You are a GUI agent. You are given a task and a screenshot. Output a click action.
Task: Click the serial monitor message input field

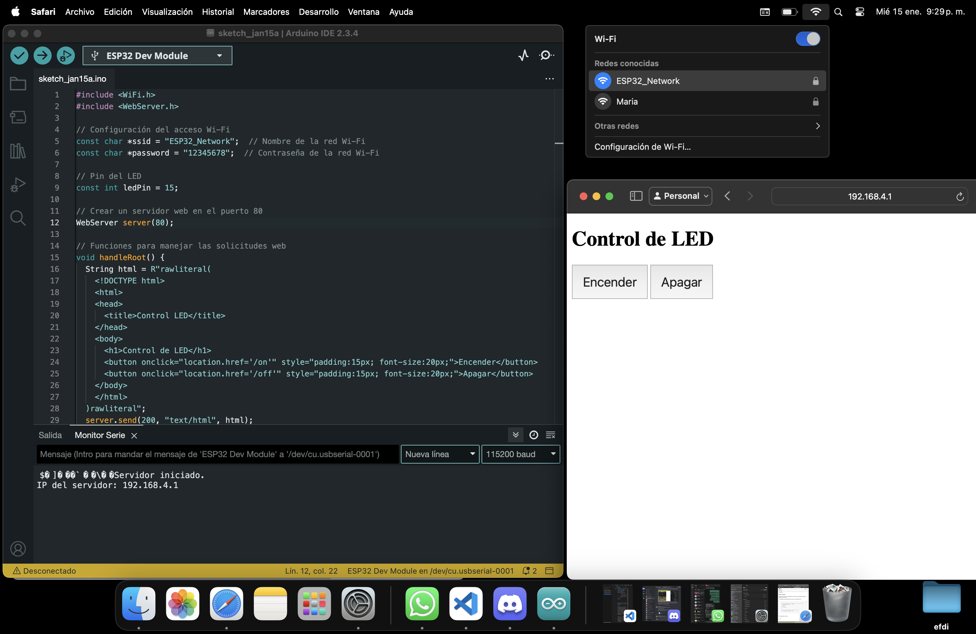click(217, 455)
